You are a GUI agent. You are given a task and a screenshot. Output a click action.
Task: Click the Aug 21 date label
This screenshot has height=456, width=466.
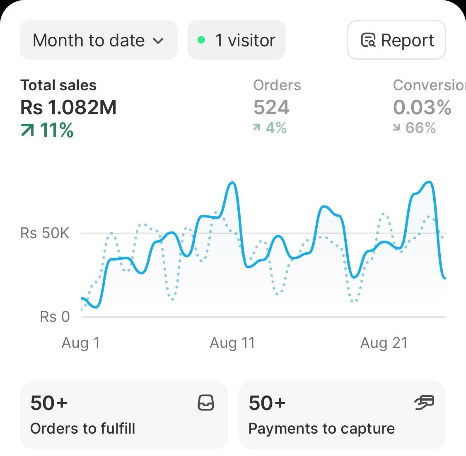coord(384,343)
